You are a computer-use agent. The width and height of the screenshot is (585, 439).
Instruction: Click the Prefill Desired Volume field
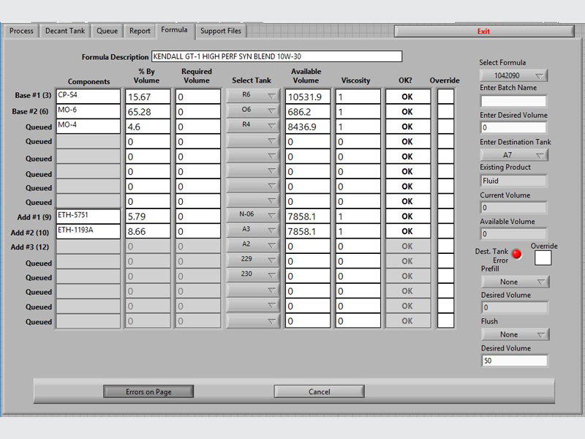coord(515,307)
